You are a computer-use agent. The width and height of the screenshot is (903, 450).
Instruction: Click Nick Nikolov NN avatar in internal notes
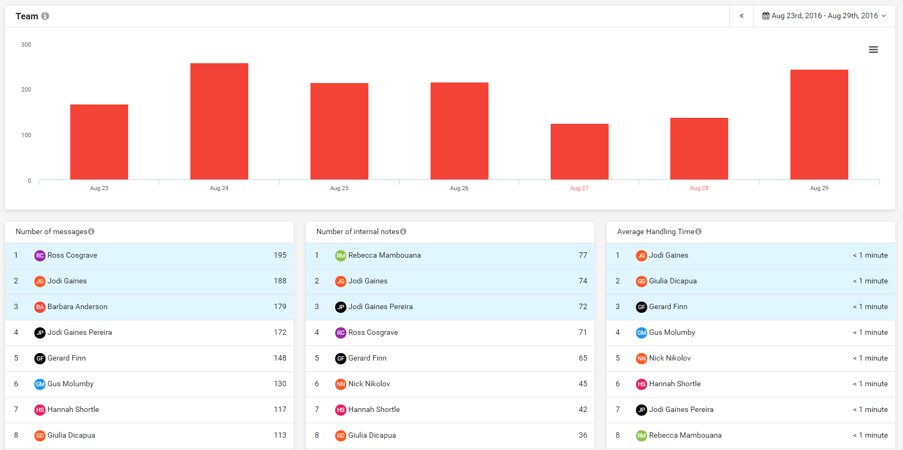[x=341, y=384]
